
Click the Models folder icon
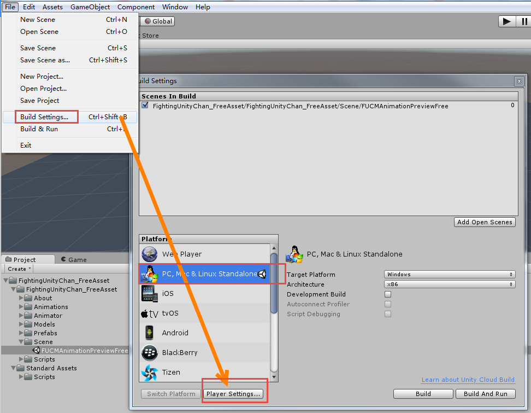[28, 324]
